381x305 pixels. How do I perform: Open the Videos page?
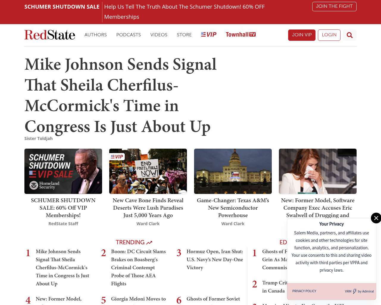159,35
